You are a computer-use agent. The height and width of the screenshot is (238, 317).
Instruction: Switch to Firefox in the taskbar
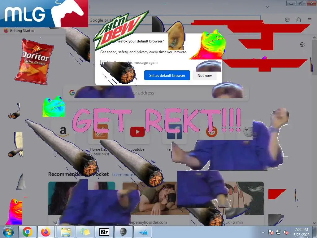point(46,232)
